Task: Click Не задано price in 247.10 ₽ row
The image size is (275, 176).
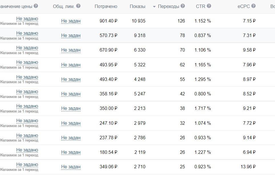Action: click(27, 121)
